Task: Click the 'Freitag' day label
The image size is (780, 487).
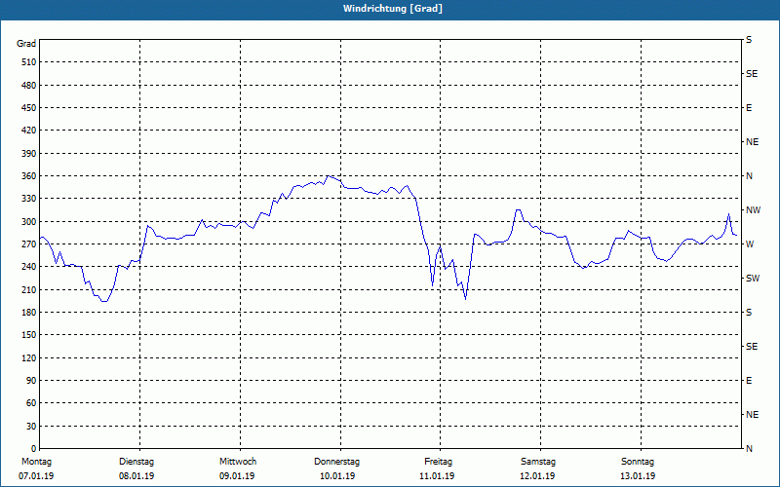Action: (438, 462)
